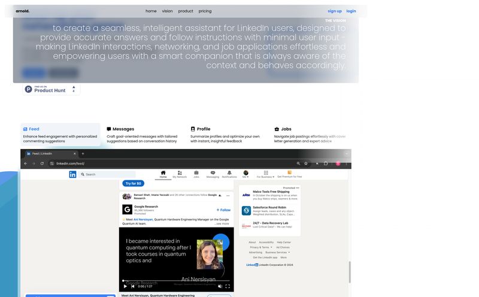Bookmark this page with the star

[306, 163]
